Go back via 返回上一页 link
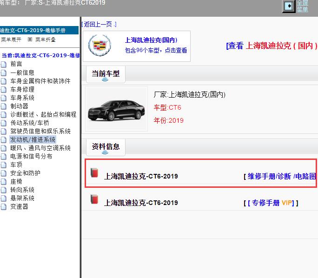 (x=99, y=24)
